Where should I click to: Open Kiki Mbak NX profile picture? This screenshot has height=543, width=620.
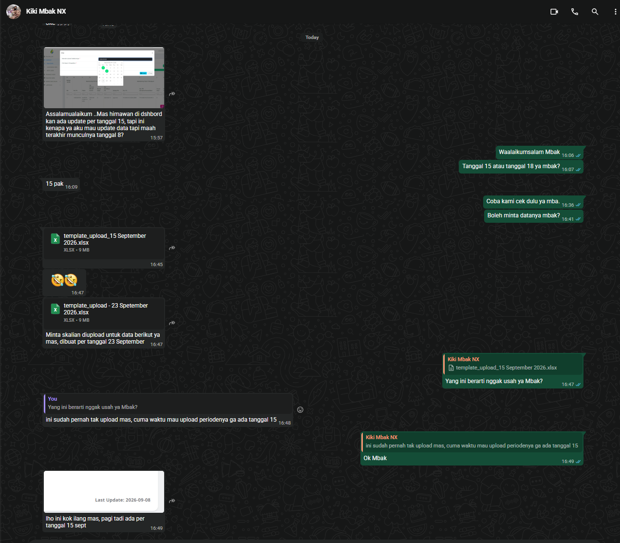point(14,11)
